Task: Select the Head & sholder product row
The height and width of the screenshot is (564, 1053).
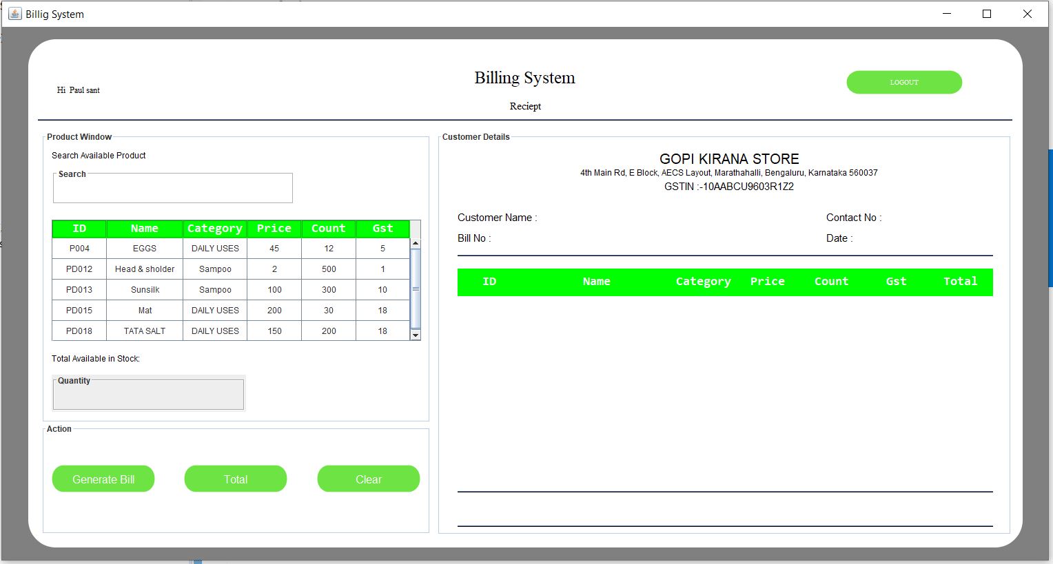Action: [145, 269]
